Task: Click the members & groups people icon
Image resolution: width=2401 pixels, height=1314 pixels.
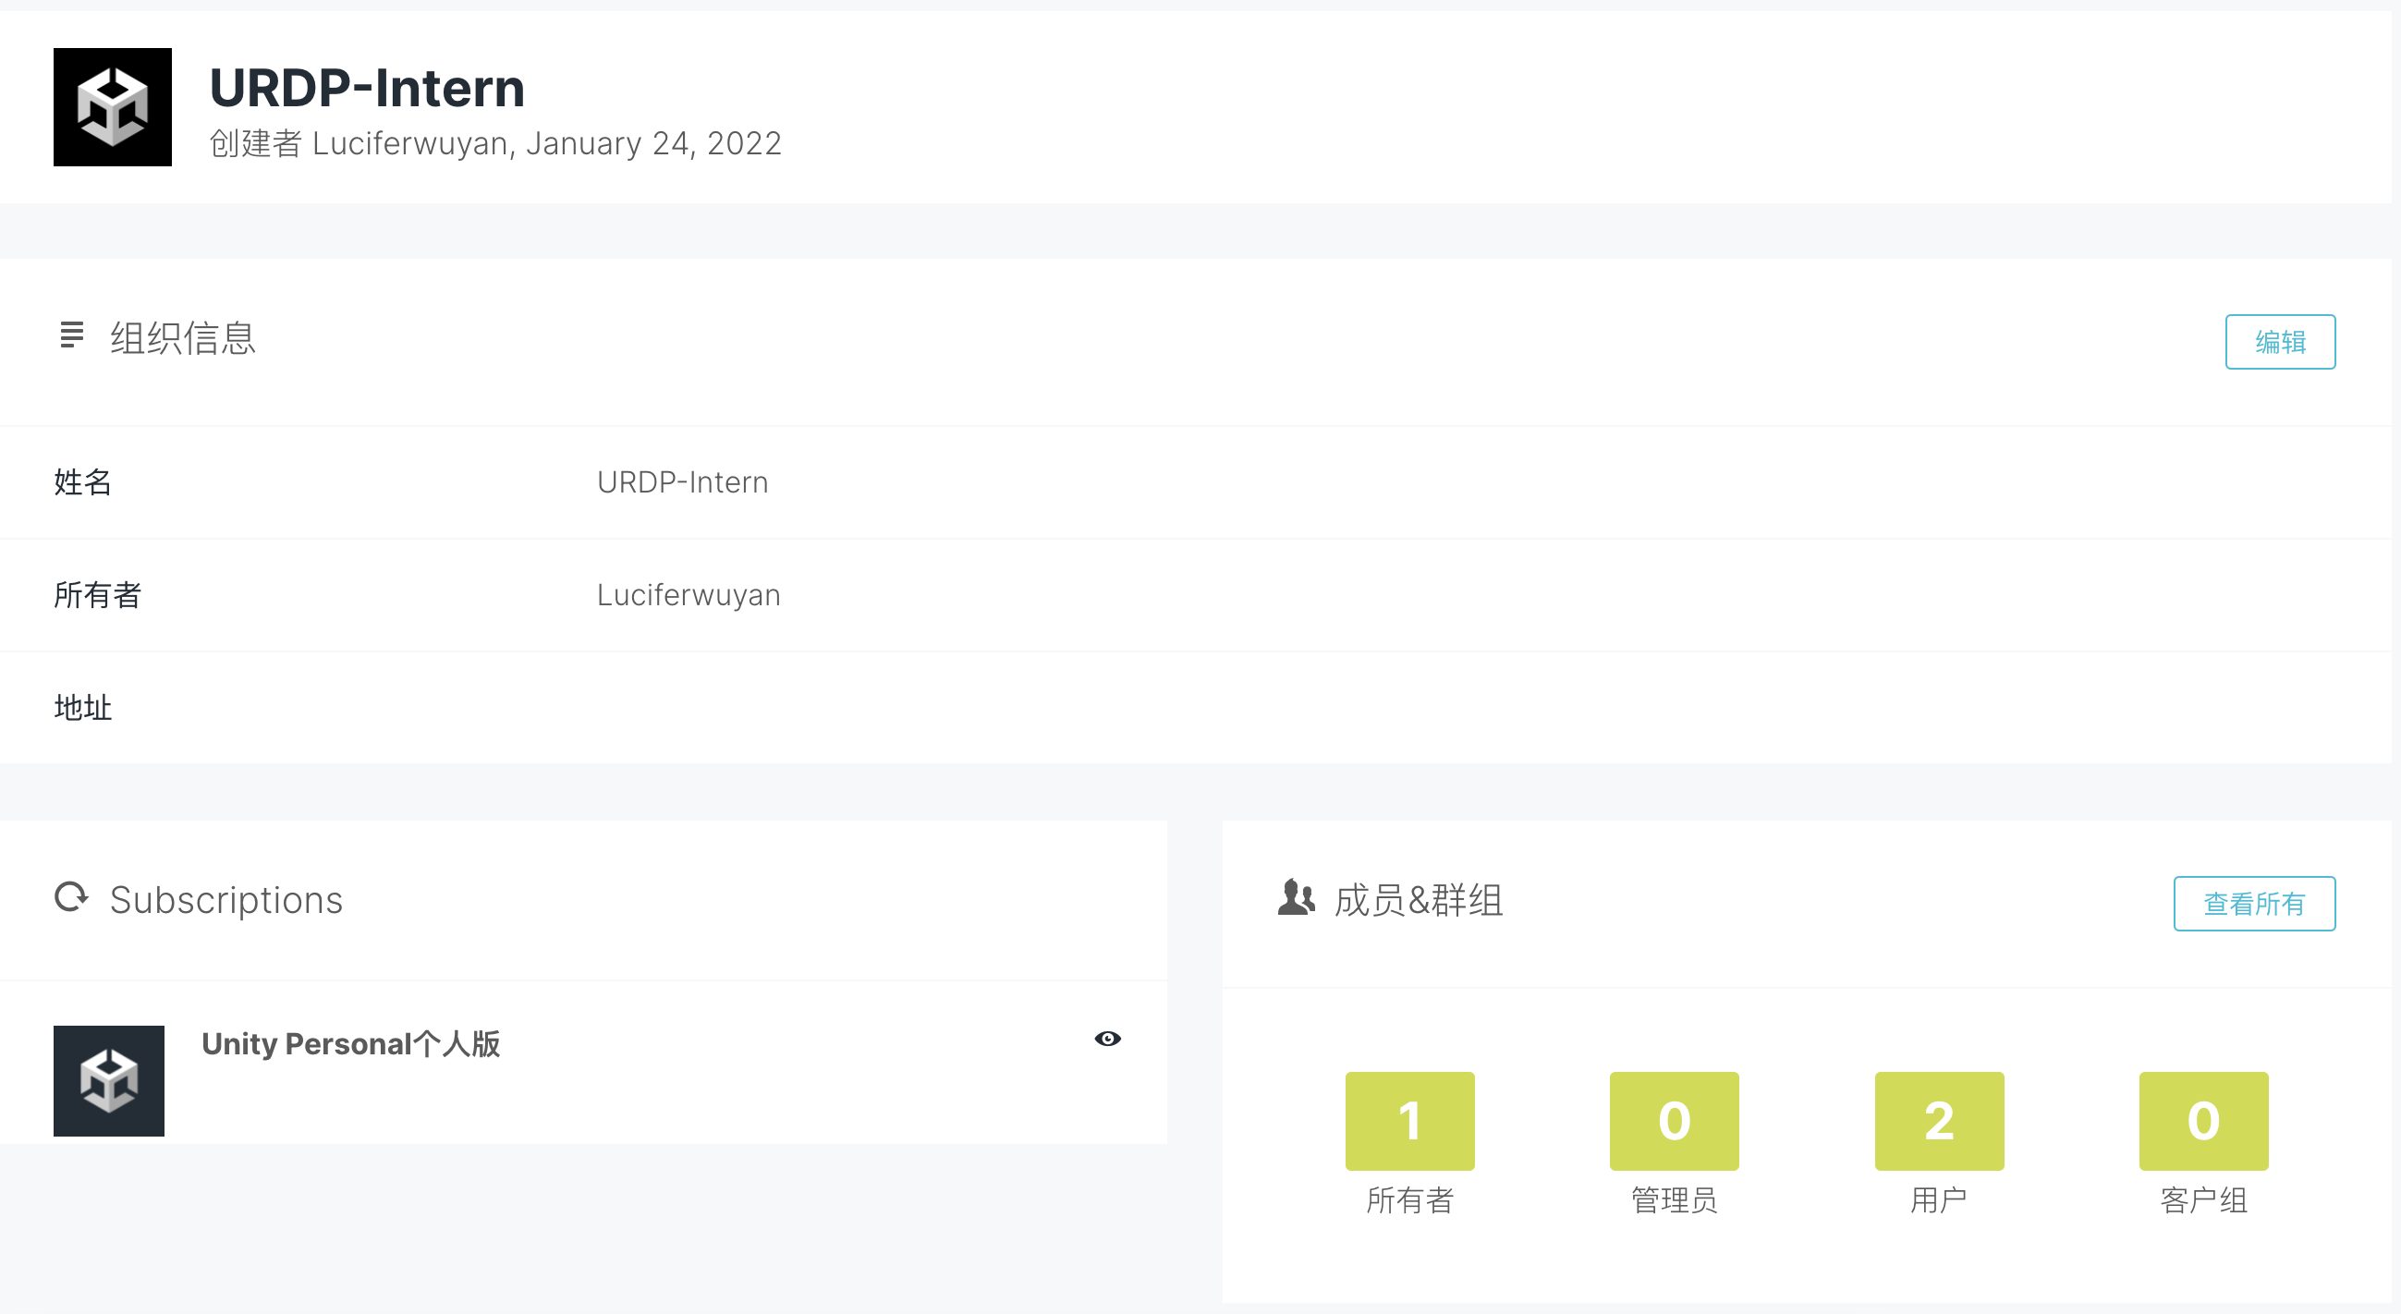Action: click(1296, 897)
